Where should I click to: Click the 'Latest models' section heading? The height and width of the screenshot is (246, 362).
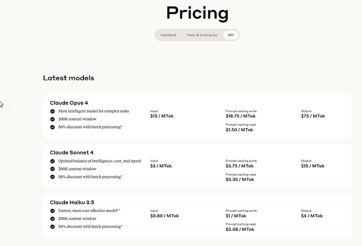point(69,78)
